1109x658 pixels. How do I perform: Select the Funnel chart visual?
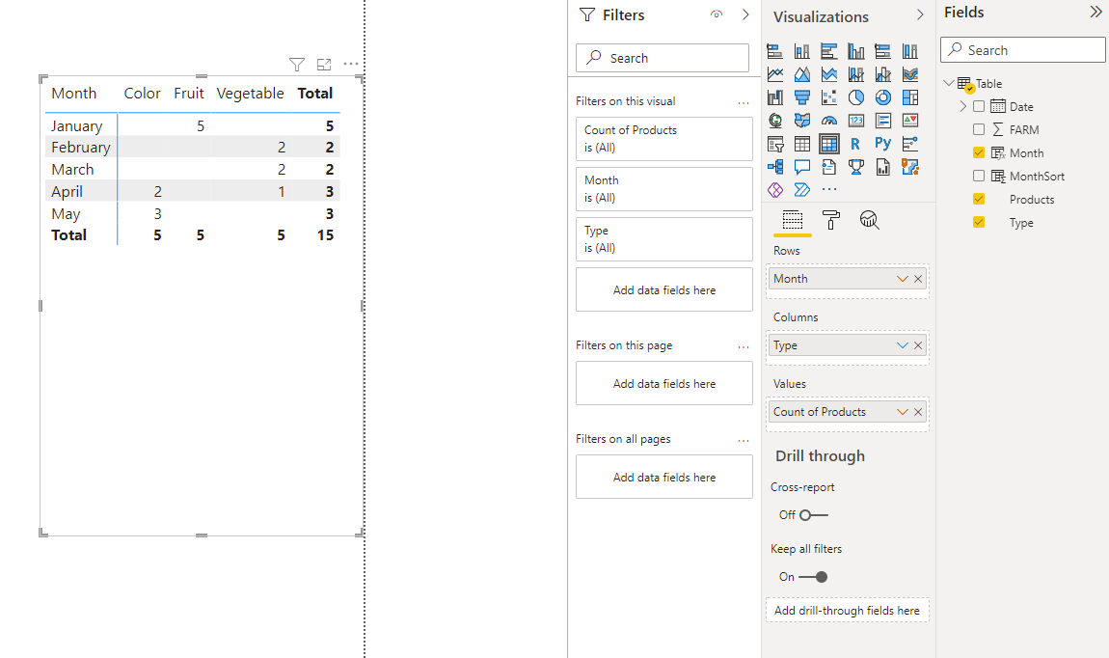tap(802, 97)
